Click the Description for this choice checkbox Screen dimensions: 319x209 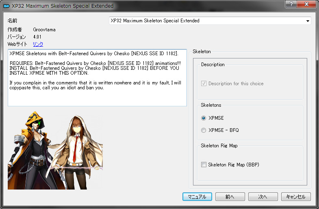pos(204,84)
